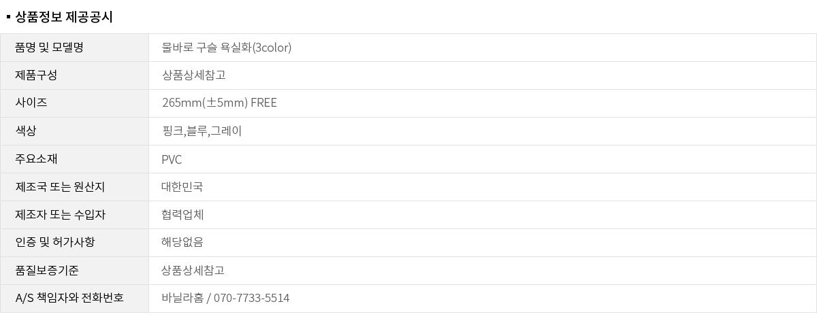Select the 색상 row label

pyautogui.click(x=26, y=131)
